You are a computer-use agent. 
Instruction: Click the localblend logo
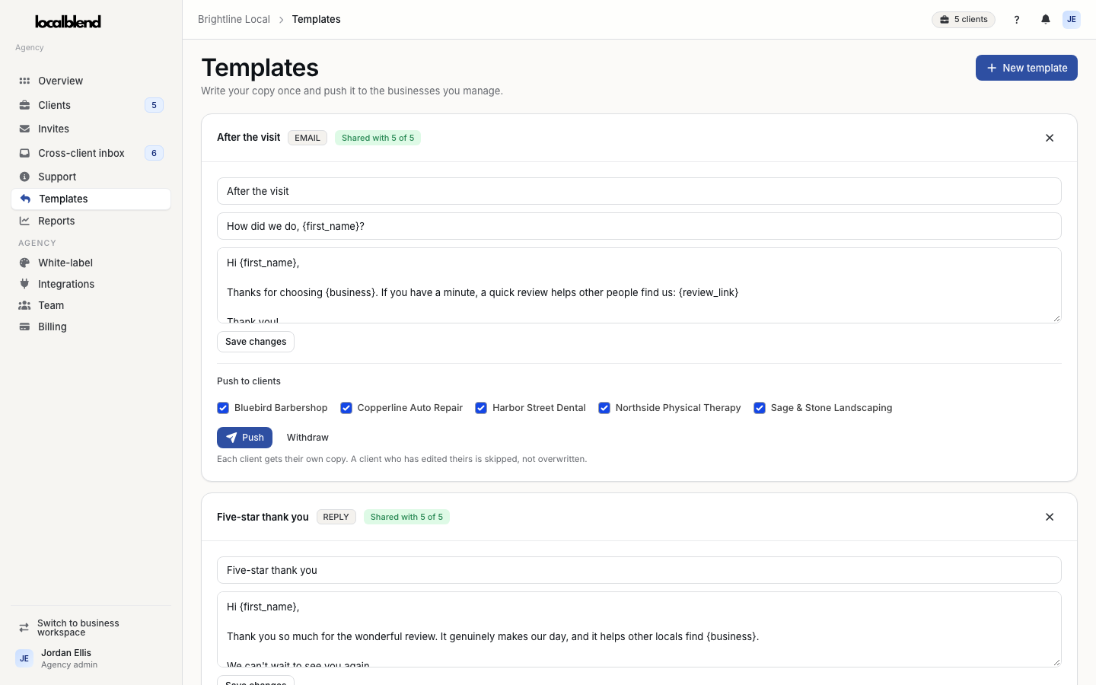click(x=68, y=21)
